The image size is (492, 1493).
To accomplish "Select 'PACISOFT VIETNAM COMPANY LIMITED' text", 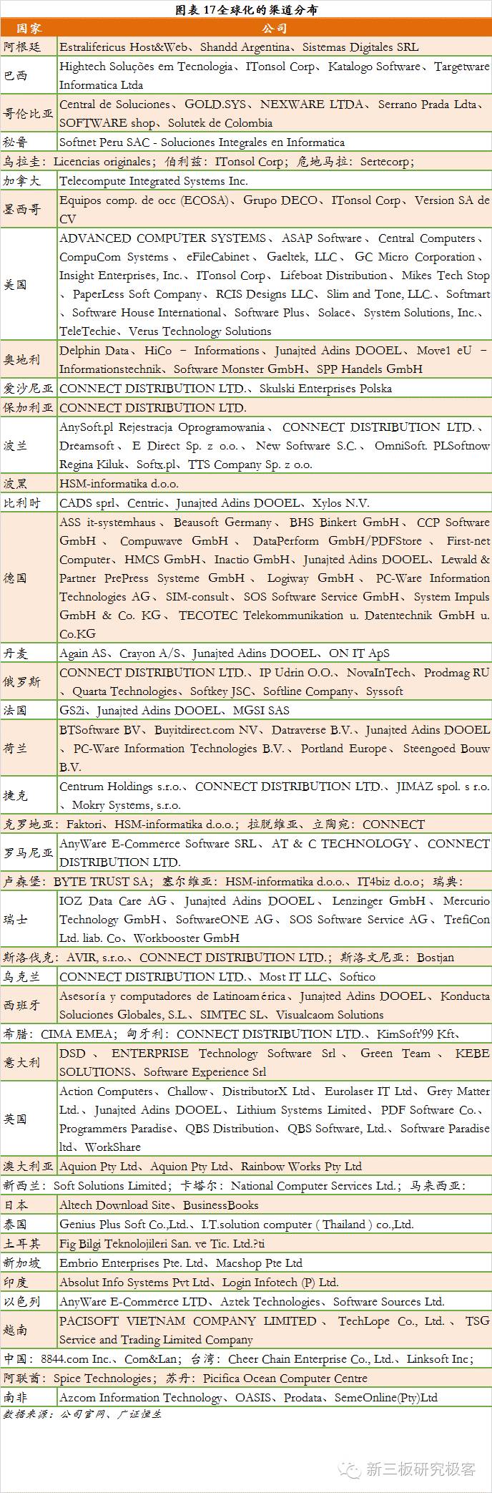I will point(188,1321).
